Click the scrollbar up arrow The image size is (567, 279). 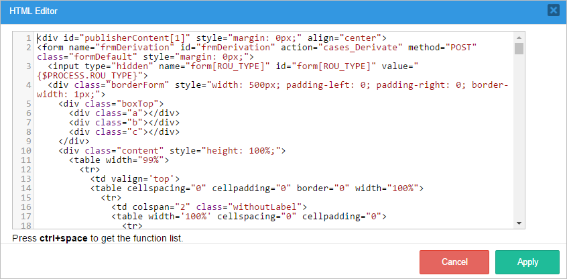pos(519,36)
